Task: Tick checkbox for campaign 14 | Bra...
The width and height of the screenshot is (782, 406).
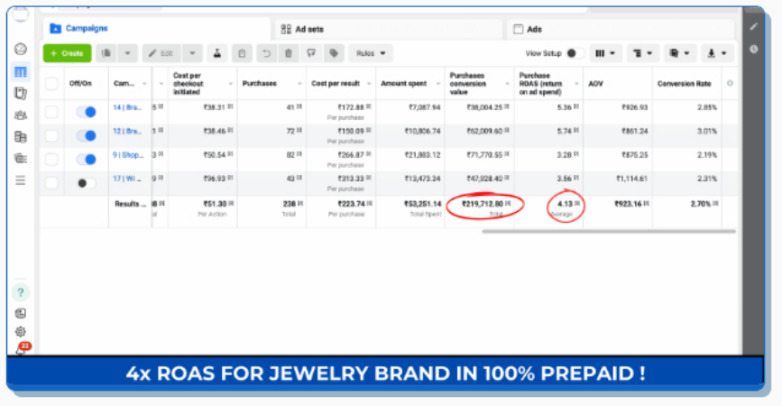Action: [x=51, y=112]
